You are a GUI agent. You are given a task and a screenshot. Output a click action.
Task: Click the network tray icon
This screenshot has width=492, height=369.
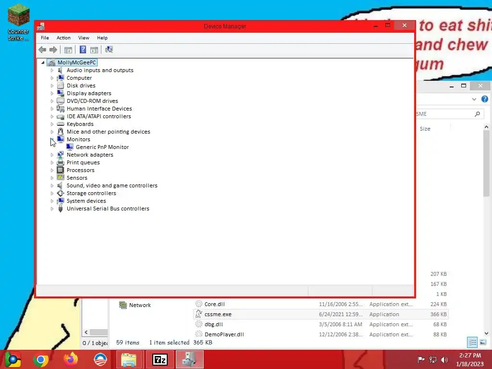433,360
